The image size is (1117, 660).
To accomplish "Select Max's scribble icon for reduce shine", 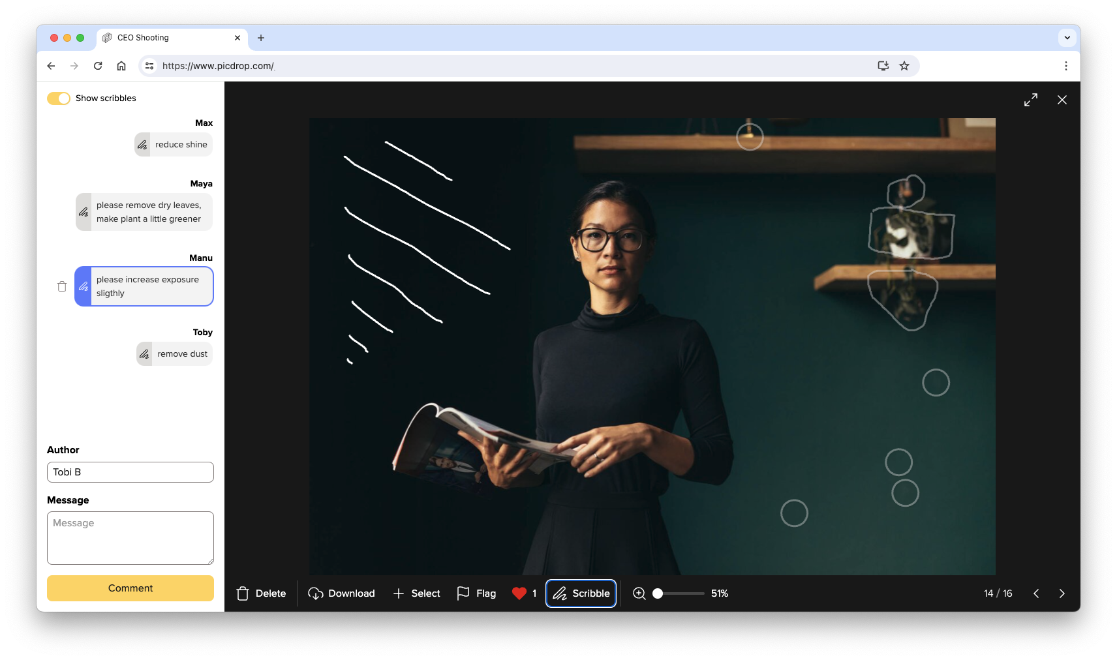I will tap(142, 145).
